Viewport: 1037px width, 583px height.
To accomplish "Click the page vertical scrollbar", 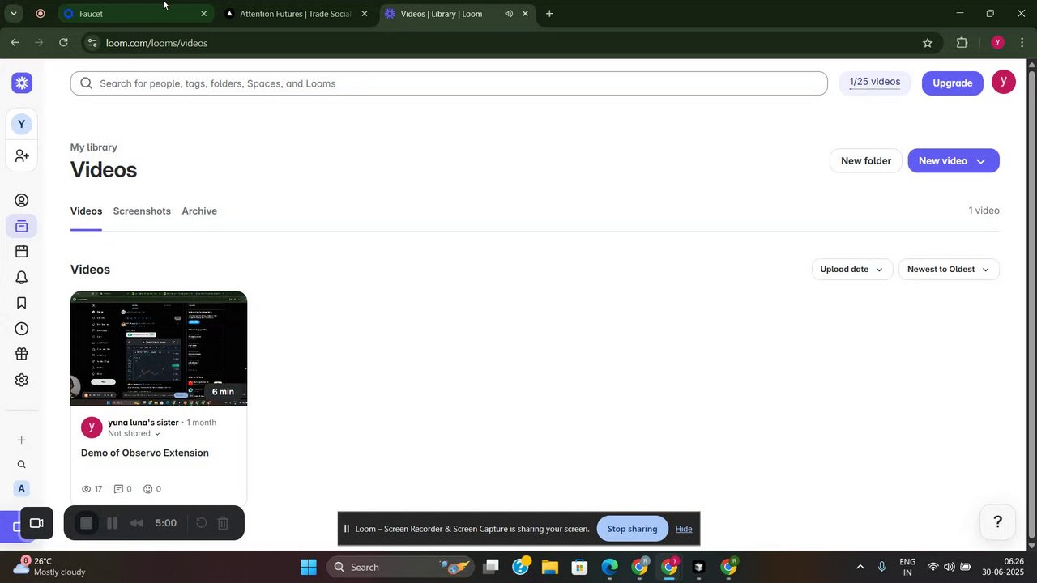I will click(1031, 305).
